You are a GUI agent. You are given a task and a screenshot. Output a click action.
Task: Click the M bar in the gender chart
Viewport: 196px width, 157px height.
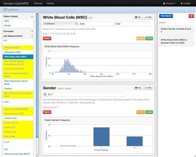135,141
